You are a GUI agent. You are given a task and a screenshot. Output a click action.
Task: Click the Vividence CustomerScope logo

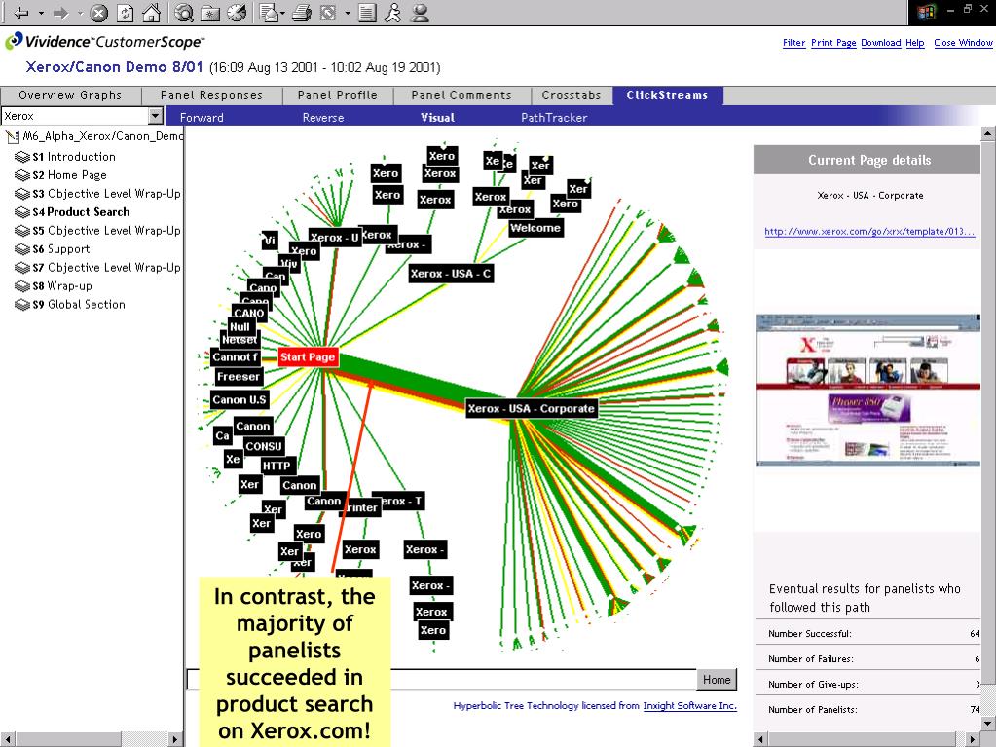pyautogui.click(x=105, y=42)
